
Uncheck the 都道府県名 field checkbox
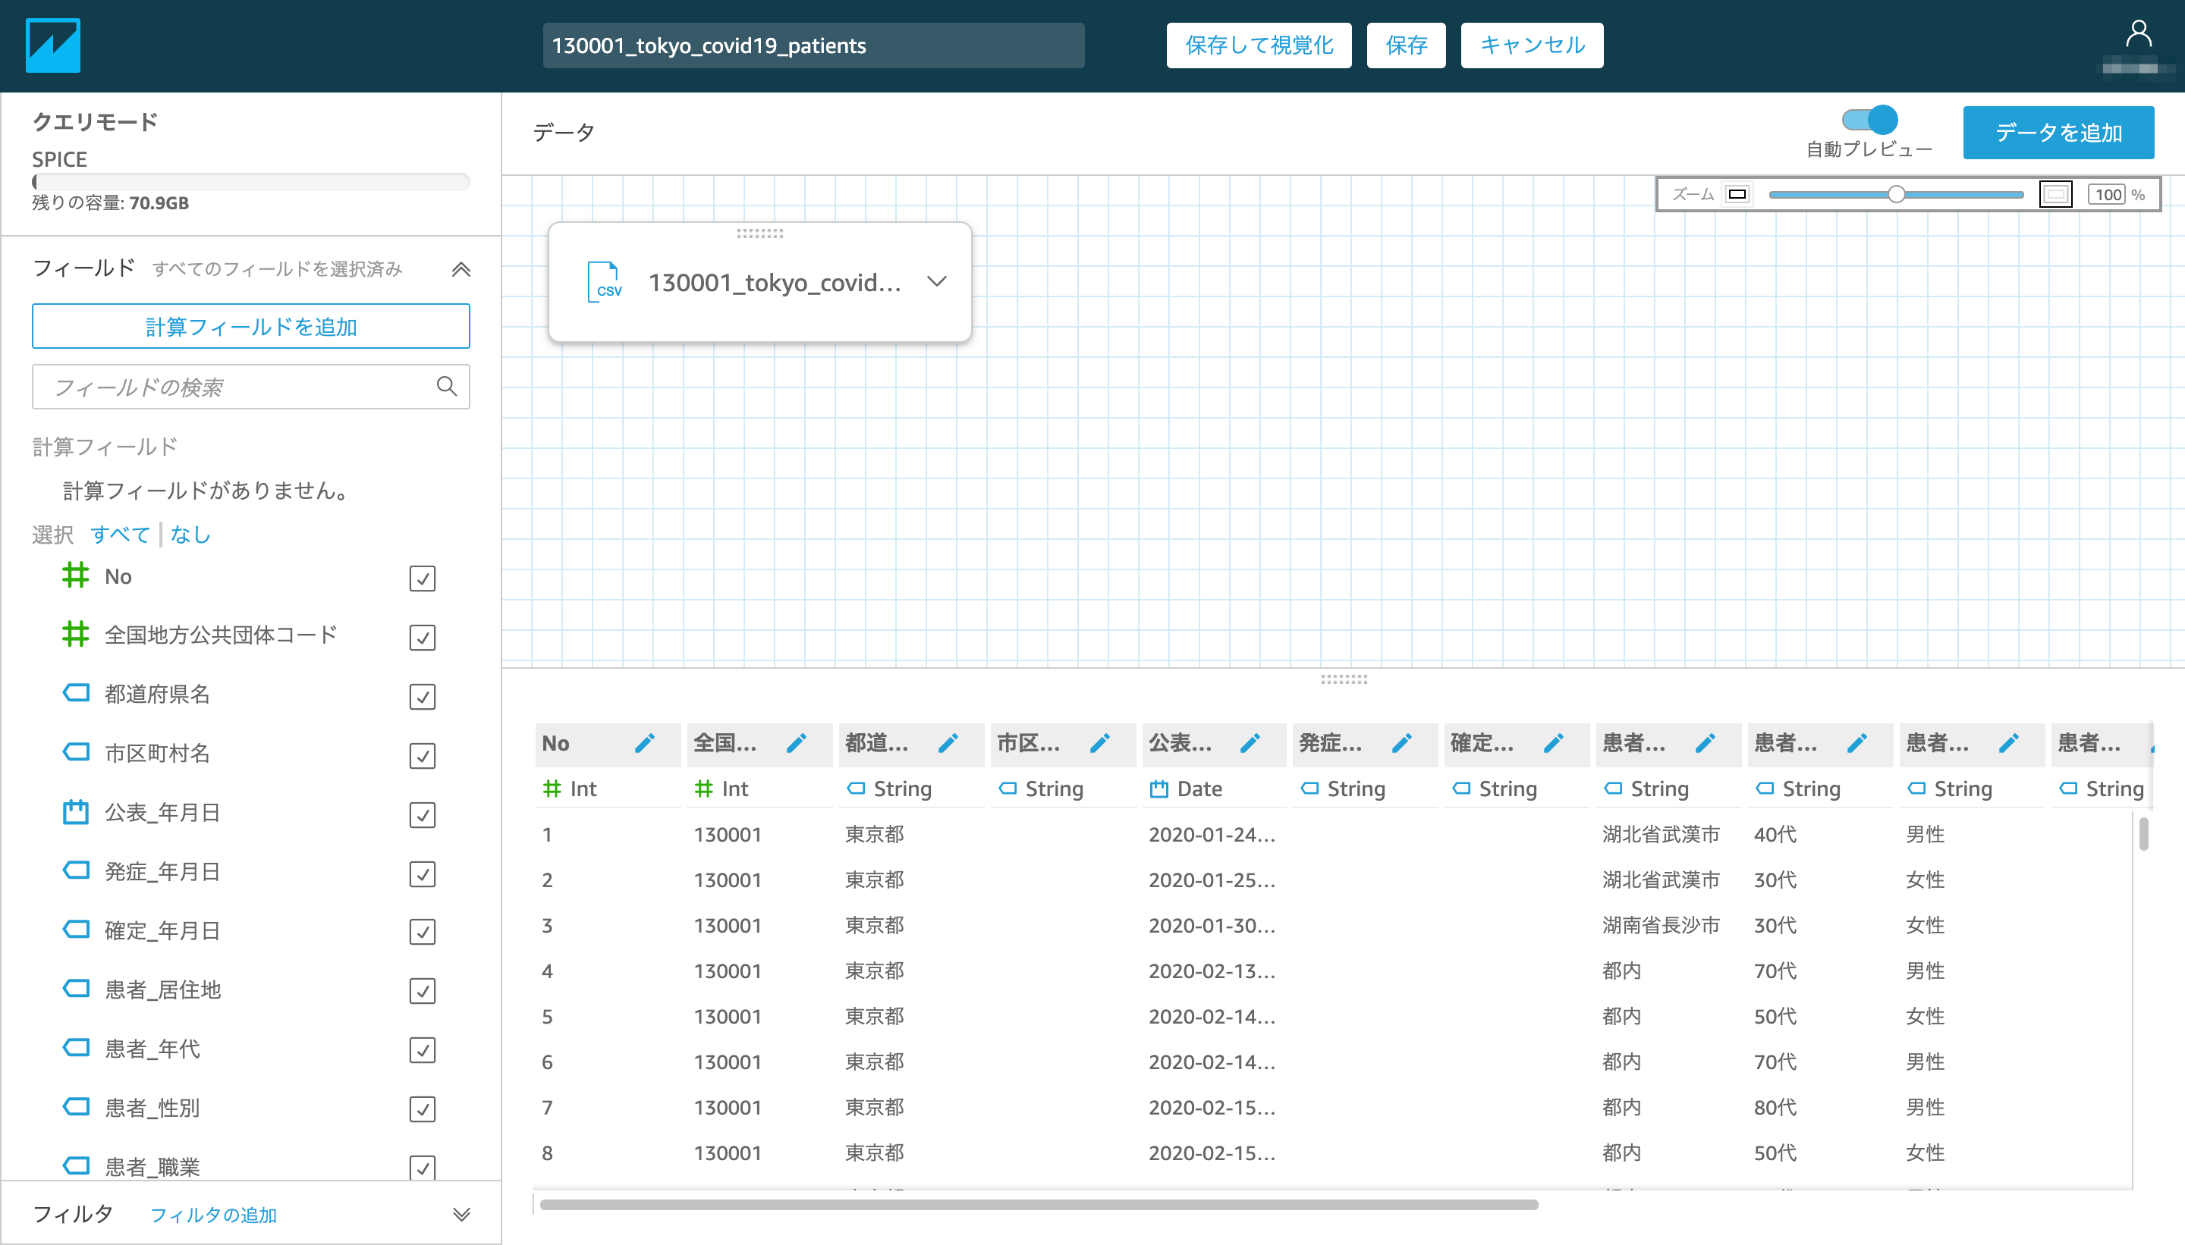[423, 696]
